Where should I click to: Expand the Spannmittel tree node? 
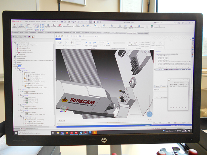pyautogui.click(x=13, y=64)
